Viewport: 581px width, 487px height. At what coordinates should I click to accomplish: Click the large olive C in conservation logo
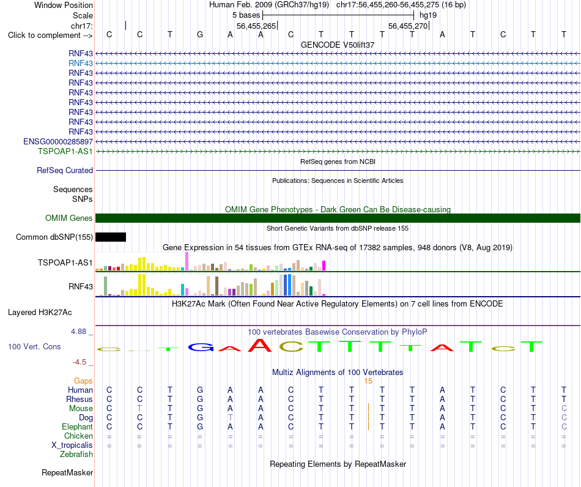(291, 346)
